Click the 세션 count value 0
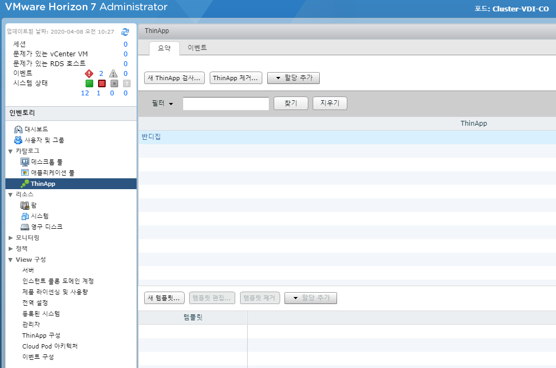Viewport: 556px width, 368px height. pos(126,44)
